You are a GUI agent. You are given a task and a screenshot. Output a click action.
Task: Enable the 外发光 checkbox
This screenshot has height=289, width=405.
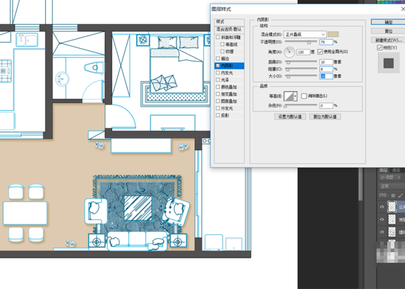(218, 108)
